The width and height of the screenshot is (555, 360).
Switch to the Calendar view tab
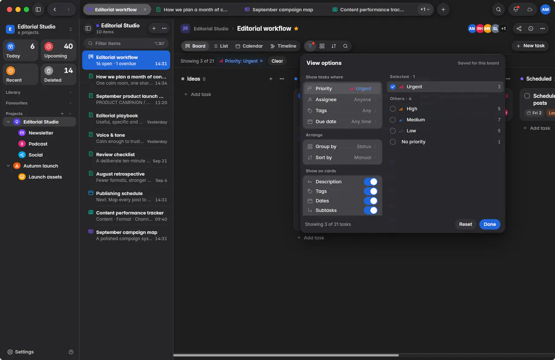[x=249, y=46]
